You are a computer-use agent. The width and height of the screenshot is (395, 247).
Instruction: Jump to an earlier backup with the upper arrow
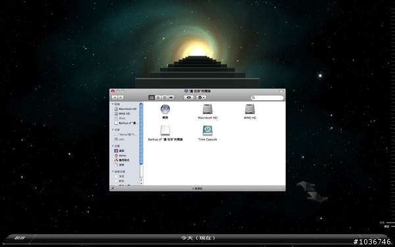click(x=306, y=186)
